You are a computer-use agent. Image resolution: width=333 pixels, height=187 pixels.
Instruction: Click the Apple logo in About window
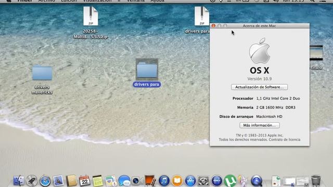(260, 51)
